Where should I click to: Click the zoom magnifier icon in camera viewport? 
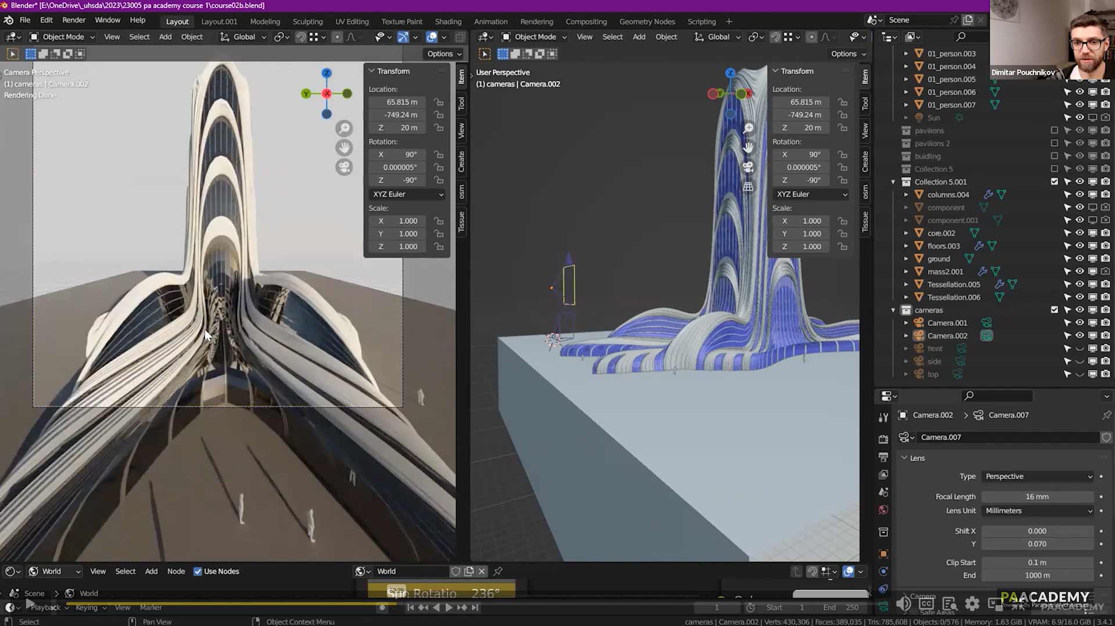[x=344, y=128]
